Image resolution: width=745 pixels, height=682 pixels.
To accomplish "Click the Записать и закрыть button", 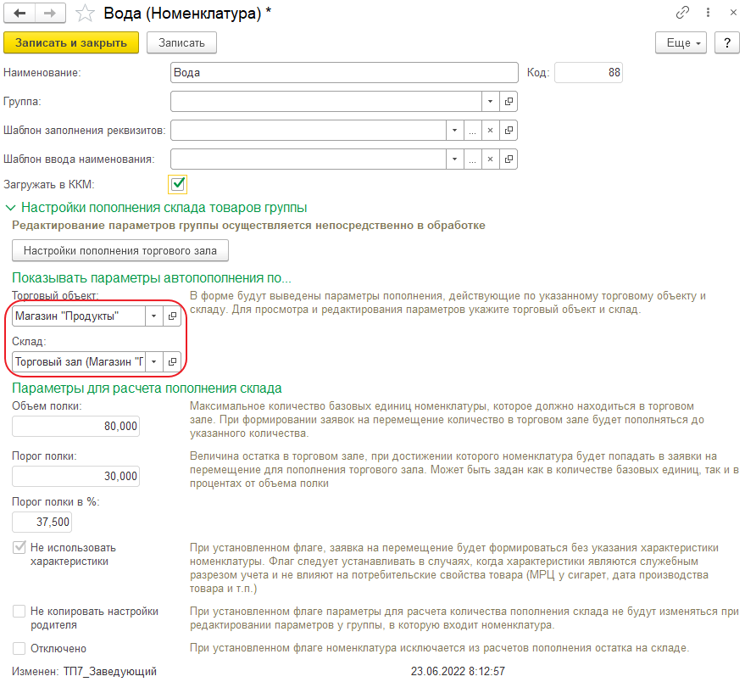I will (71, 42).
